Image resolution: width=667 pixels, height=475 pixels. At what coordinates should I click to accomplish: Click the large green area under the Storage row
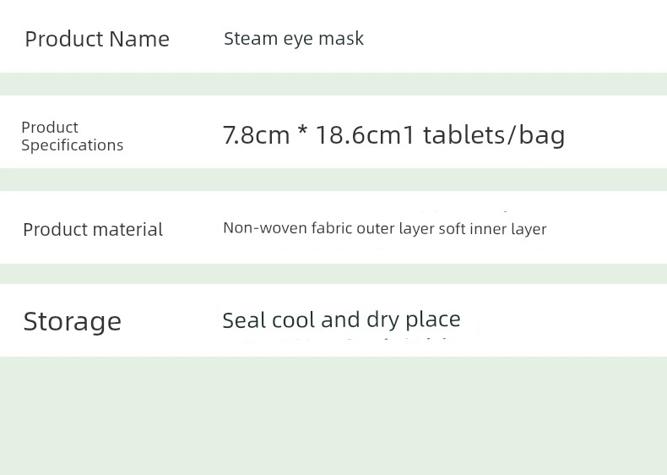[x=333, y=414]
